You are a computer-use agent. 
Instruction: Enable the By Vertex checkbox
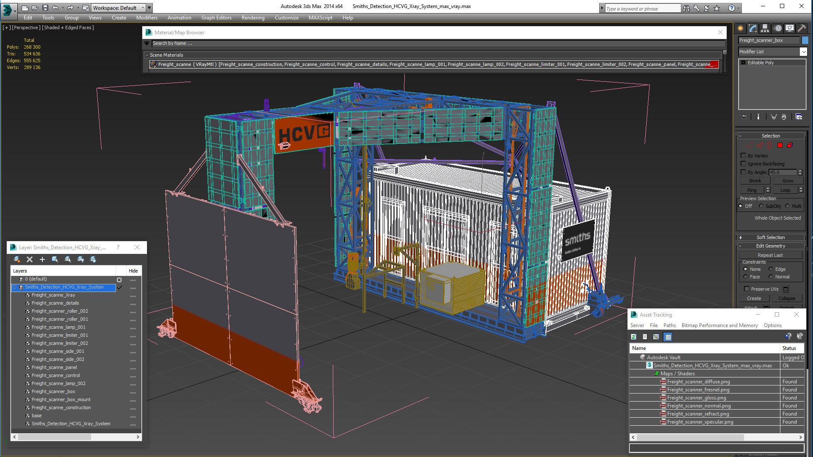[x=743, y=156]
